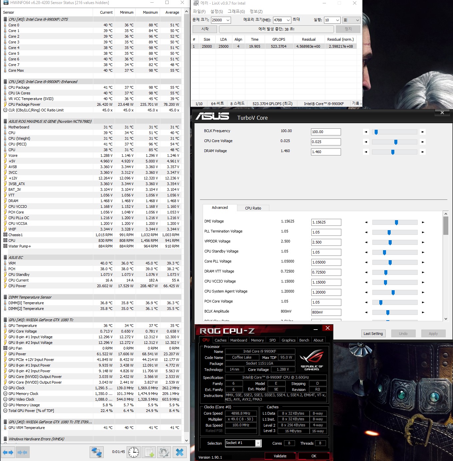Click the CPU Core Voltage slider
The width and height of the screenshot is (453, 461).
394,142
